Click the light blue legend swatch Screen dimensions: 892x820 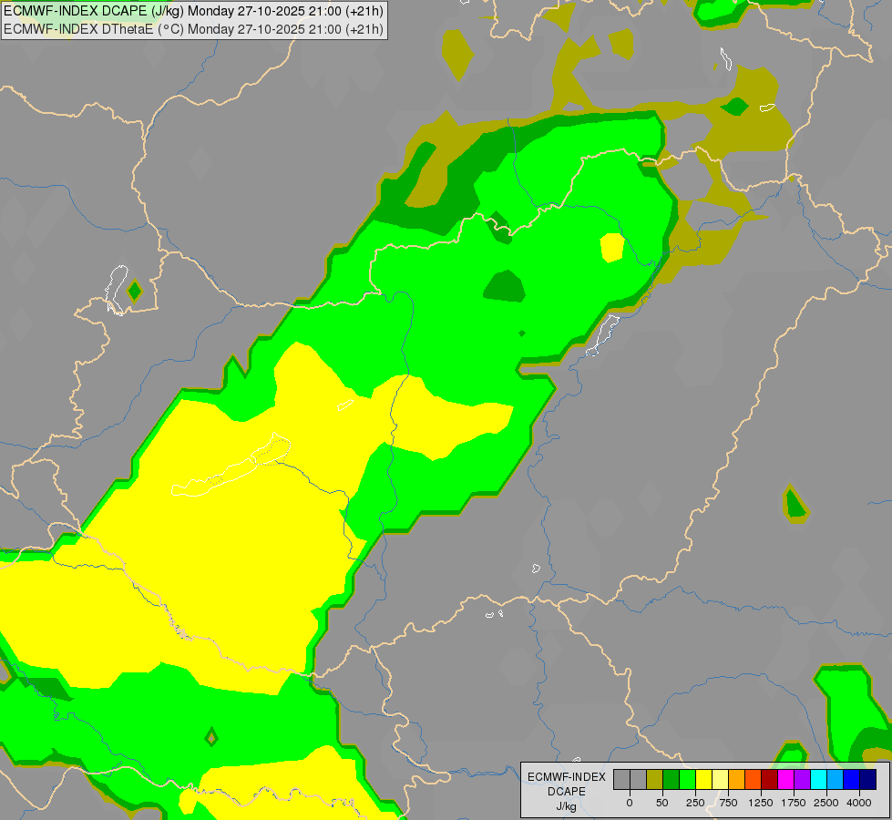click(x=836, y=779)
